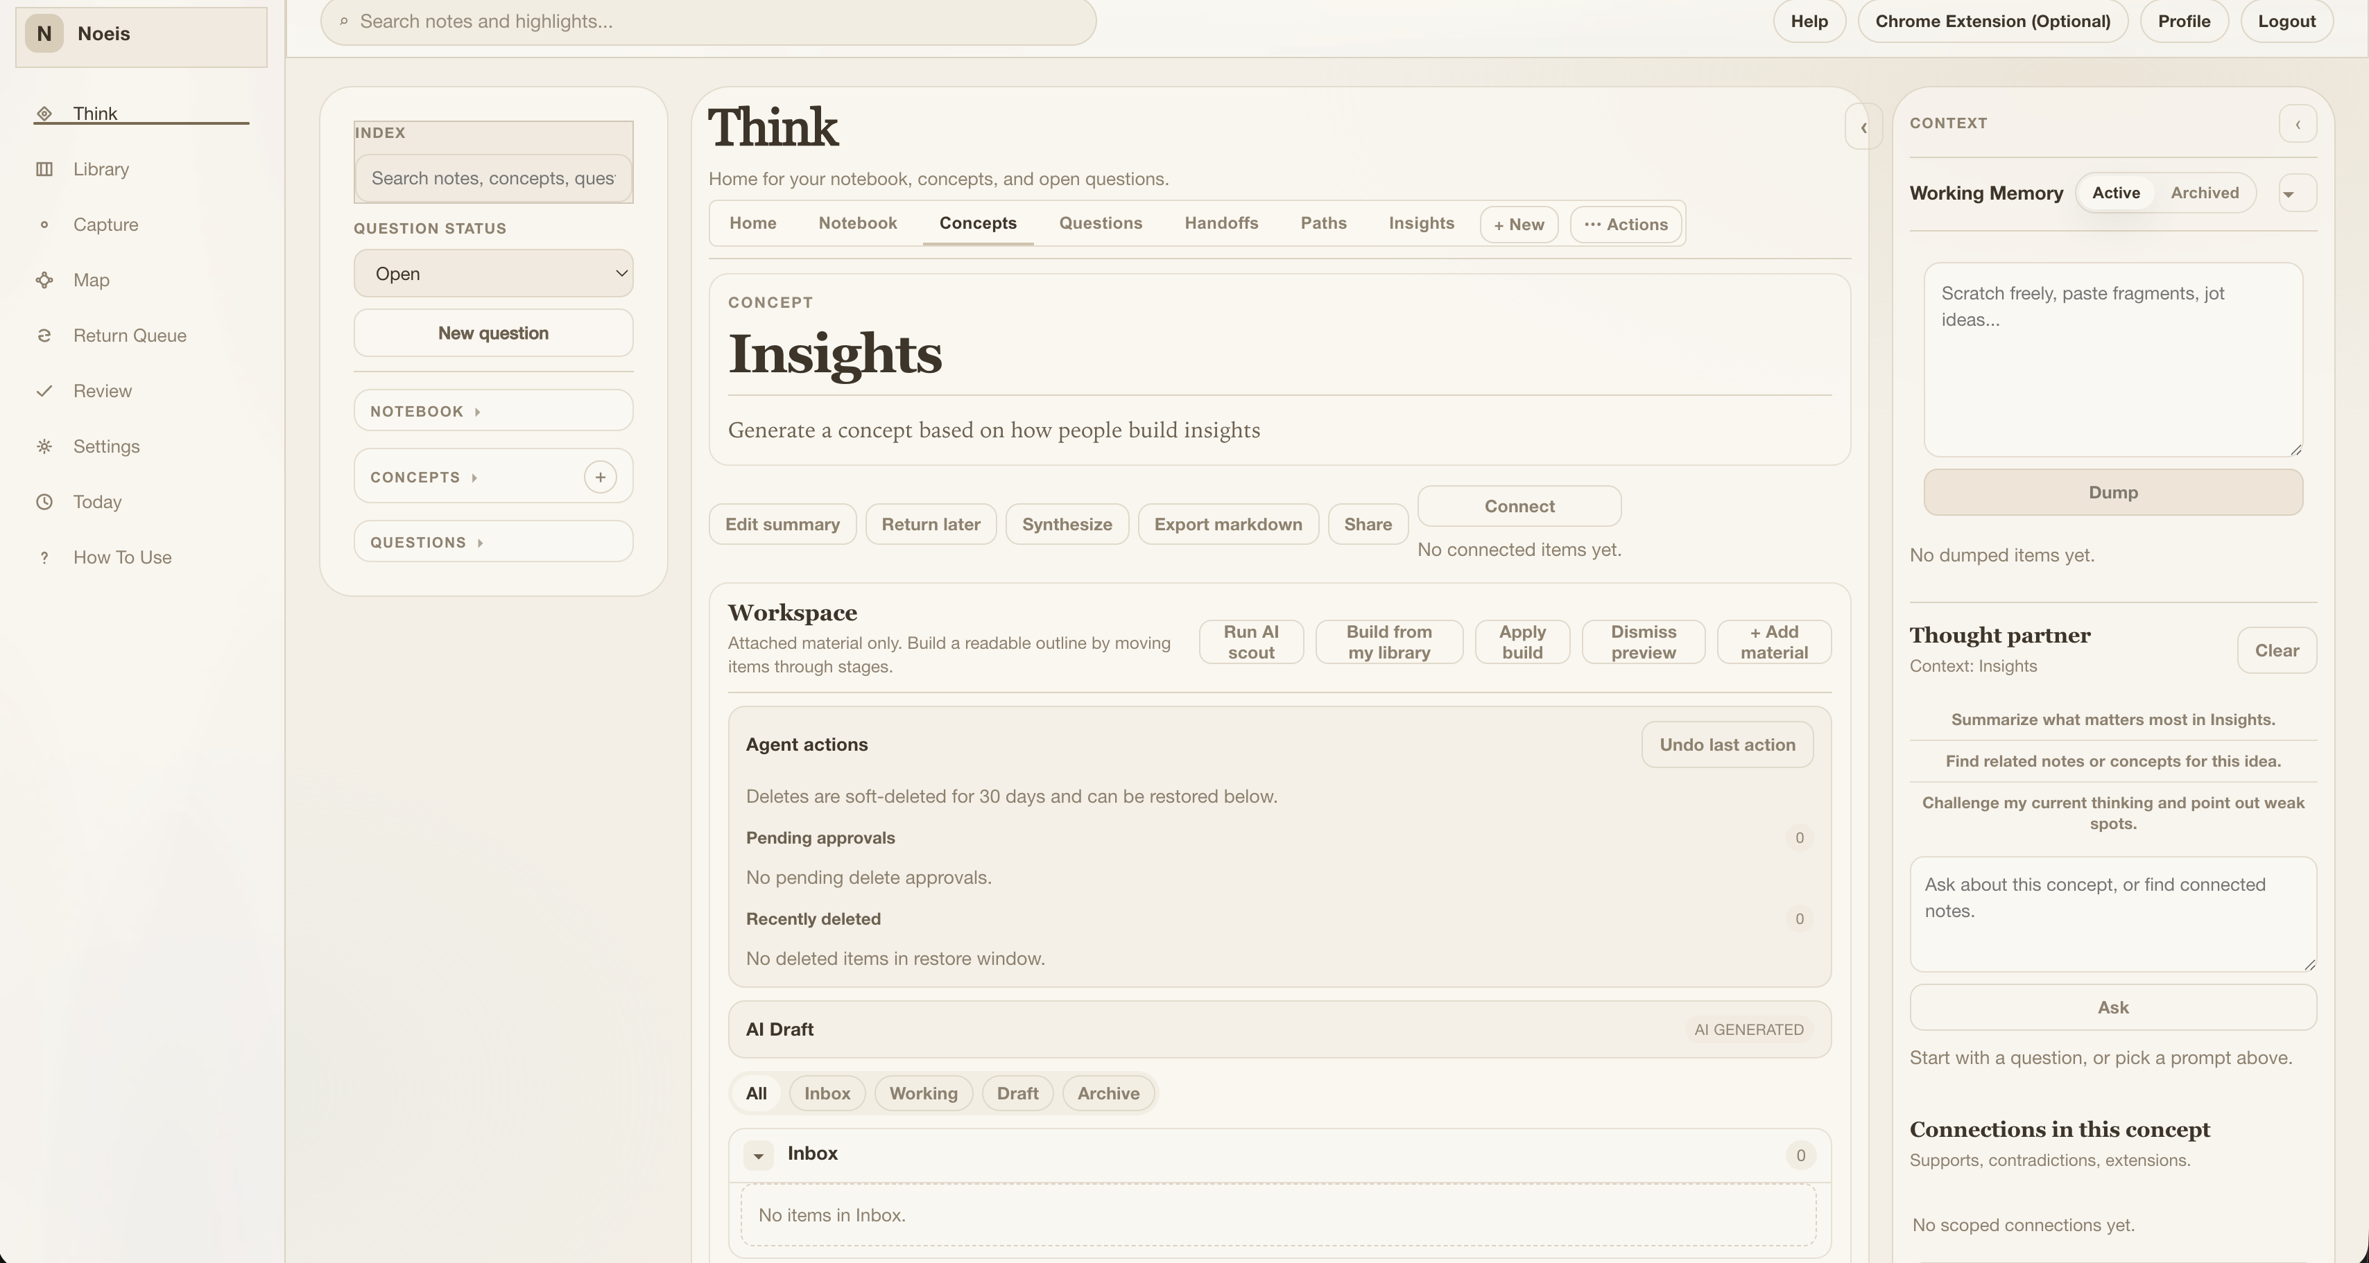The image size is (2369, 1263).
Task: Click the Synthesize button
Action: (x=1066, y=524)
